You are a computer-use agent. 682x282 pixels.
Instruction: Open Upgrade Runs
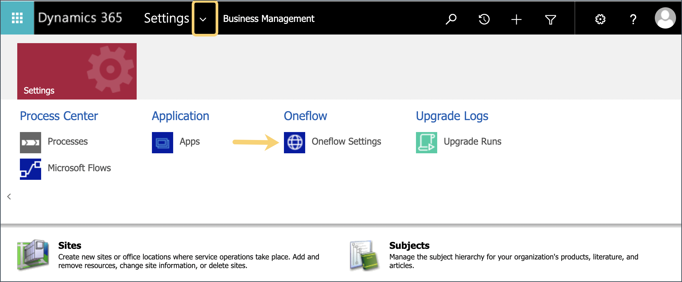473,142
